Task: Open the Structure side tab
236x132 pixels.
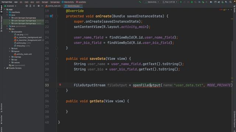Action: [1, 108]
